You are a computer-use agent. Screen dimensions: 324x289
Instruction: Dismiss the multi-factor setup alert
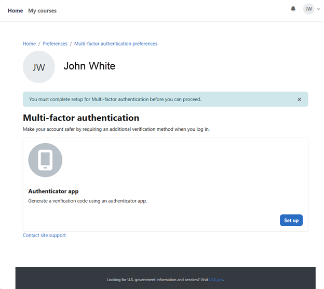(x=299, y=100)
